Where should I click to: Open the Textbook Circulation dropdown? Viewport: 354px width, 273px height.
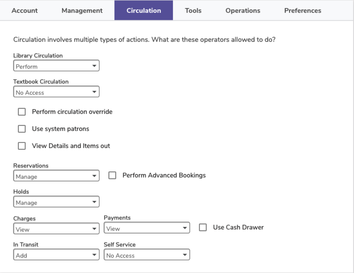click(x=56, y=92)
